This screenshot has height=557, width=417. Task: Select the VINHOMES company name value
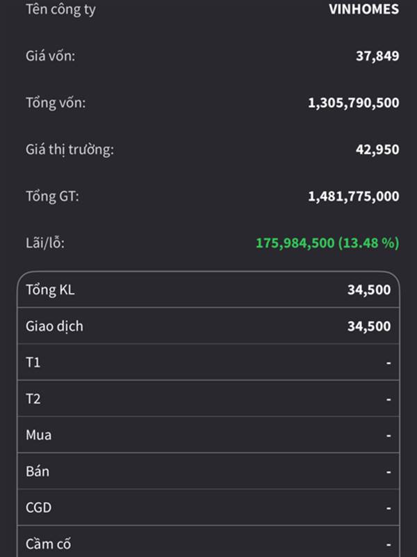coord(363,9)
